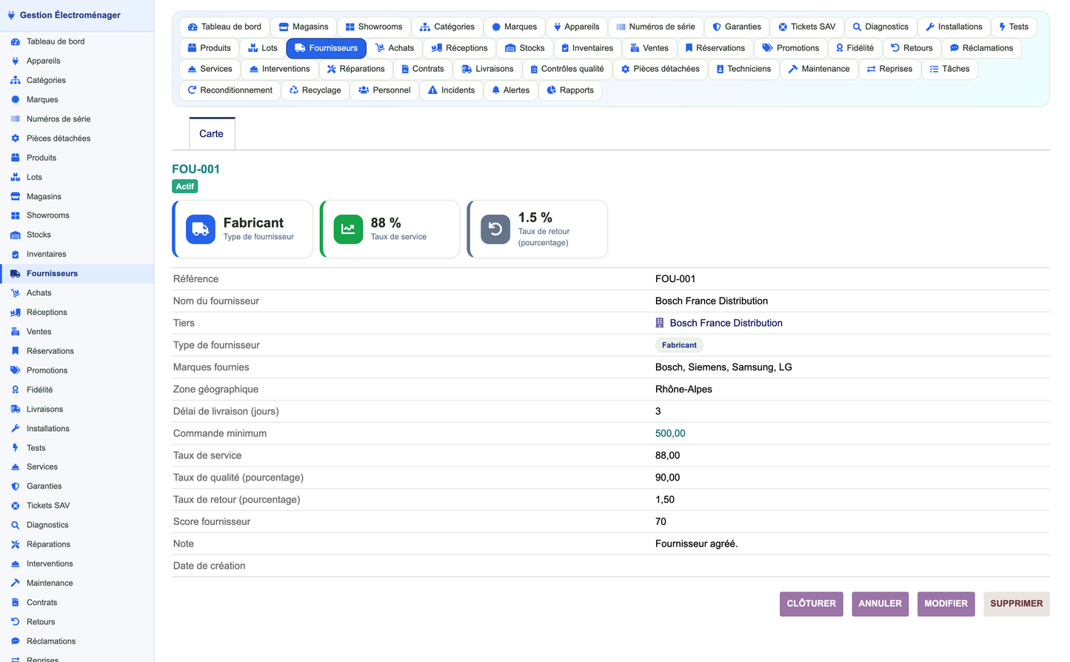The image size is (1070, 662).
Task: Click the CLÔTURER button
Action: [x=811, y=604]
